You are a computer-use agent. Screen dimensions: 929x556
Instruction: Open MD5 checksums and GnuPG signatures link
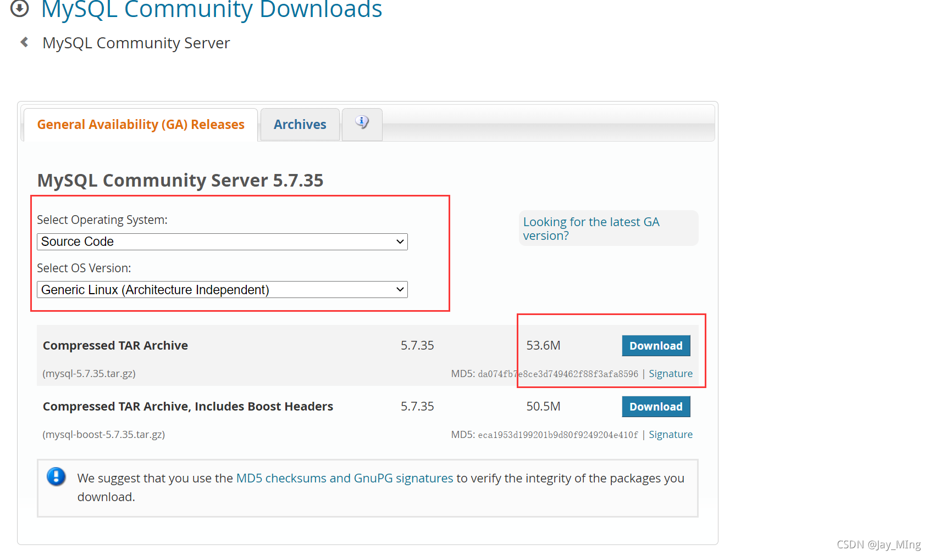[345, 478]
